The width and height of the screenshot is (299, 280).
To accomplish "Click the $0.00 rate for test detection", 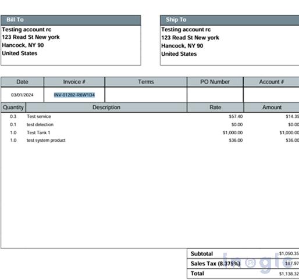I will click(x=237, y=124).
